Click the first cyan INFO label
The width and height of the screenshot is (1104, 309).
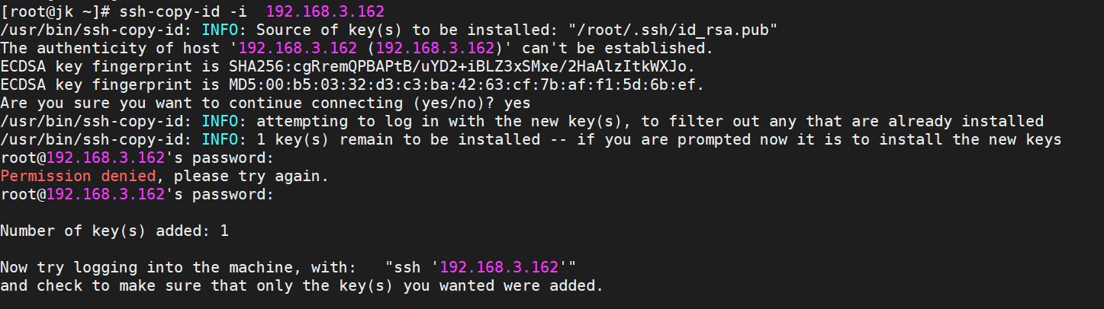coord(220,30)
